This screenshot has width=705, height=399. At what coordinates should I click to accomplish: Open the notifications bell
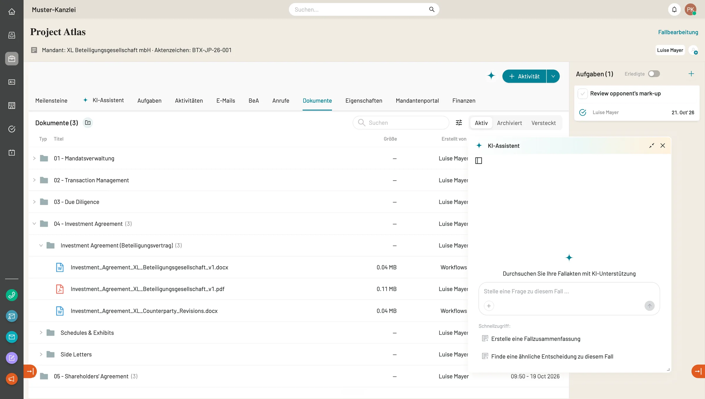pyautogui.click(x=674, y=10)
